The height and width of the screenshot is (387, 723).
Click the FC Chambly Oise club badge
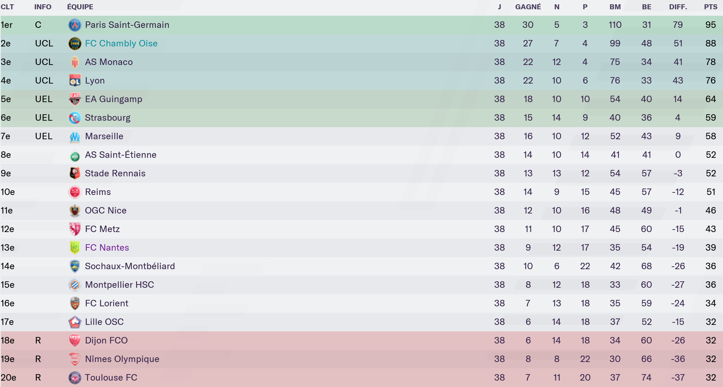pyautogui.click(x=75, y=44)
